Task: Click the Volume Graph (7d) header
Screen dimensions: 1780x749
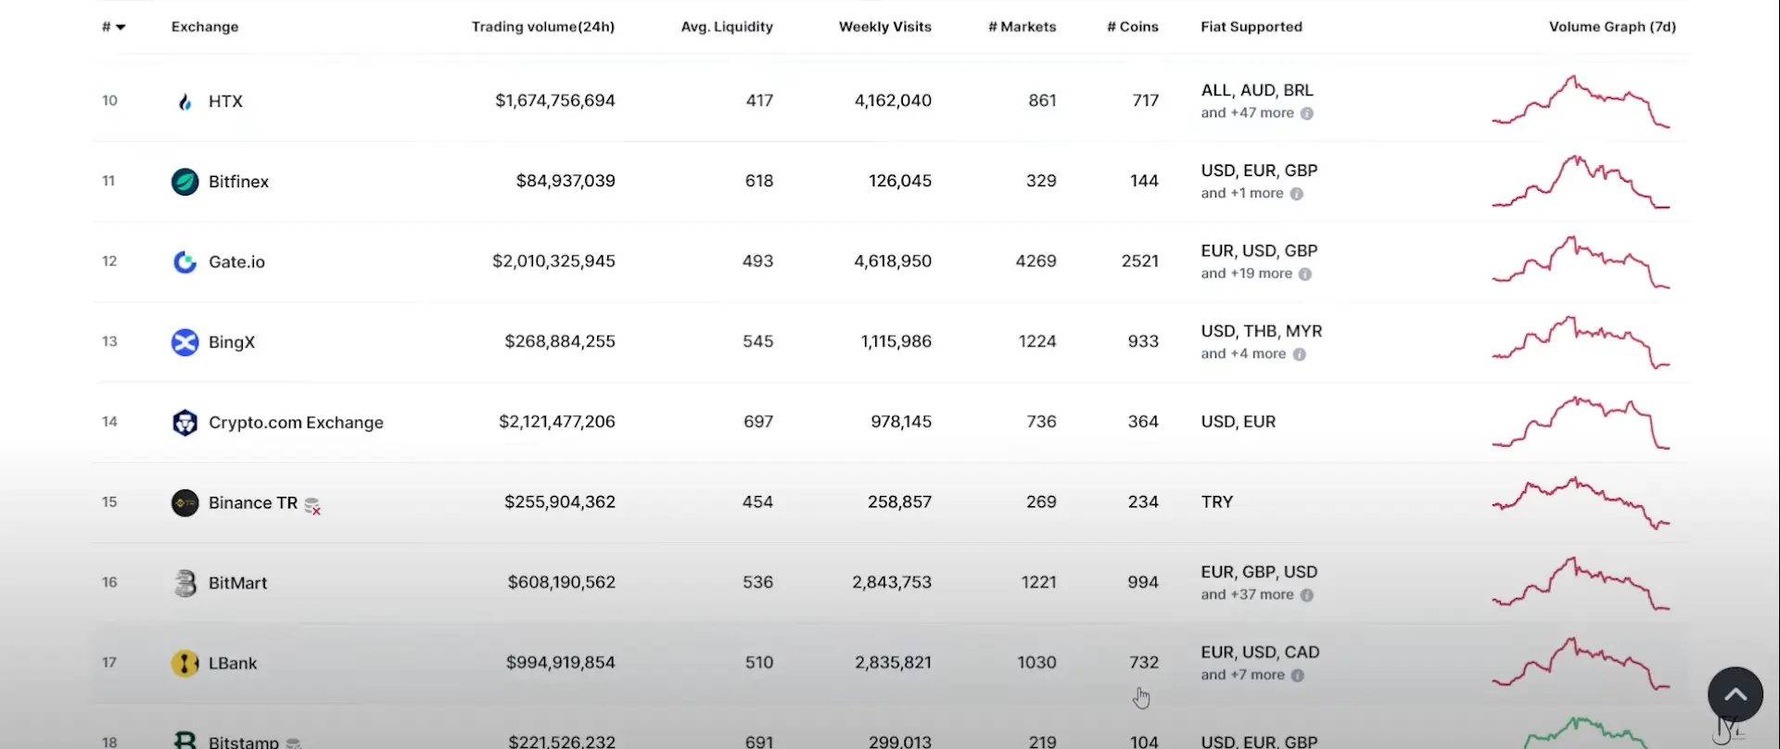Action: tap(1612, 27)
